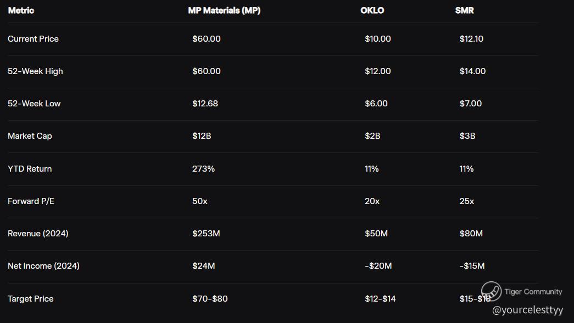Image resolution: width=574 pixels, height=323 pixels.
Task: Select the 52-Week High row label
Action: 35,71
